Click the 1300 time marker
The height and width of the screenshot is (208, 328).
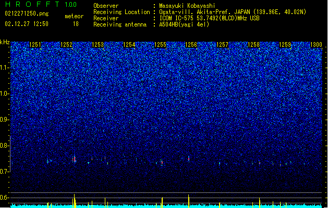point(316,45)
